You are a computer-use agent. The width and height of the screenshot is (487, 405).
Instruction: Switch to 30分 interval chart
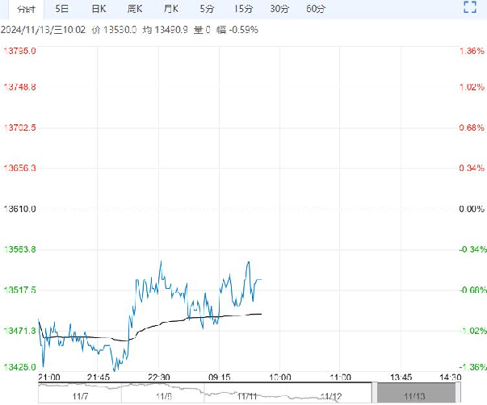(279, 9)
